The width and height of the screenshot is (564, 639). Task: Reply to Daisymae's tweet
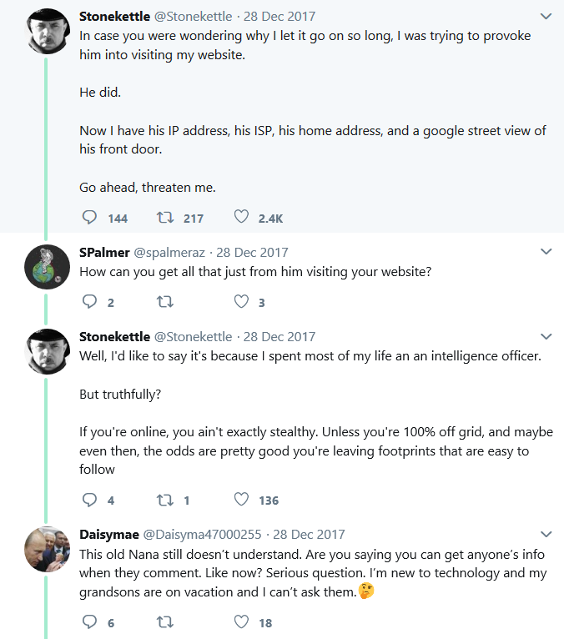click(89, 621)
